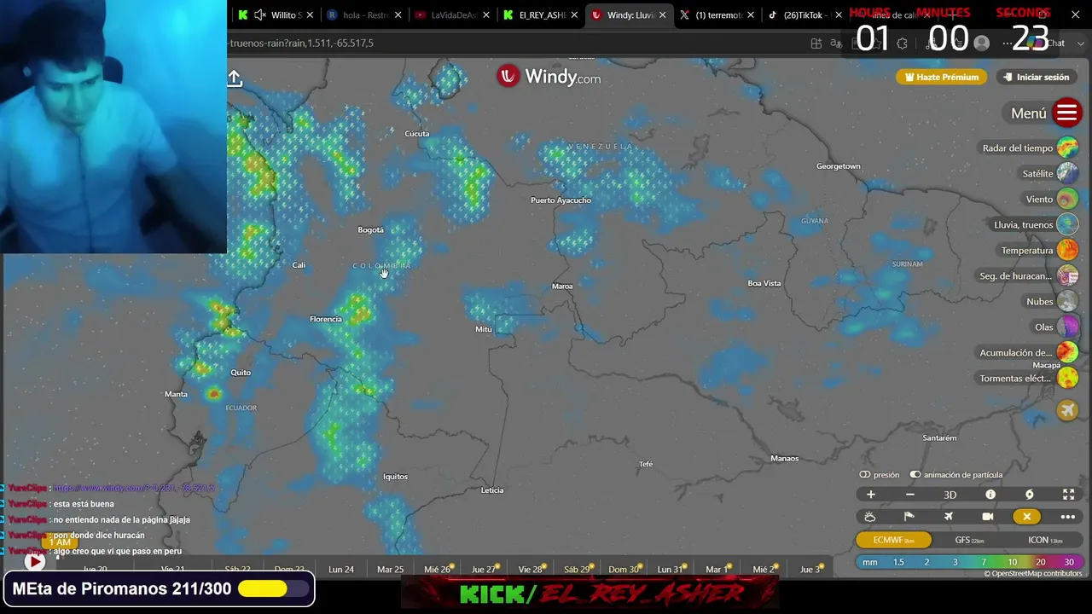The height and width of the screenshot is (614, 1092).
Task: Open the Windy main Menú hamburger button
Action: (x=1067, y=113)
